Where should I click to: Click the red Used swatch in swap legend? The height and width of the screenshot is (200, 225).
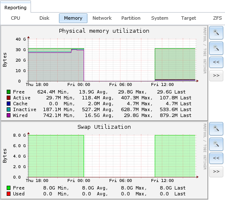pos(9,194)
